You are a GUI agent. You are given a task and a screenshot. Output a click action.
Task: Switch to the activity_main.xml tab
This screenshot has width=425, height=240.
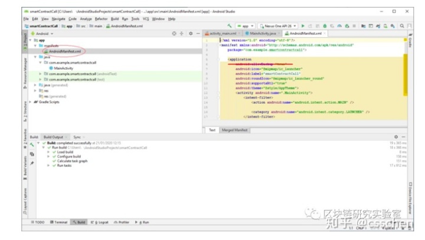click(x=223, y=34)
